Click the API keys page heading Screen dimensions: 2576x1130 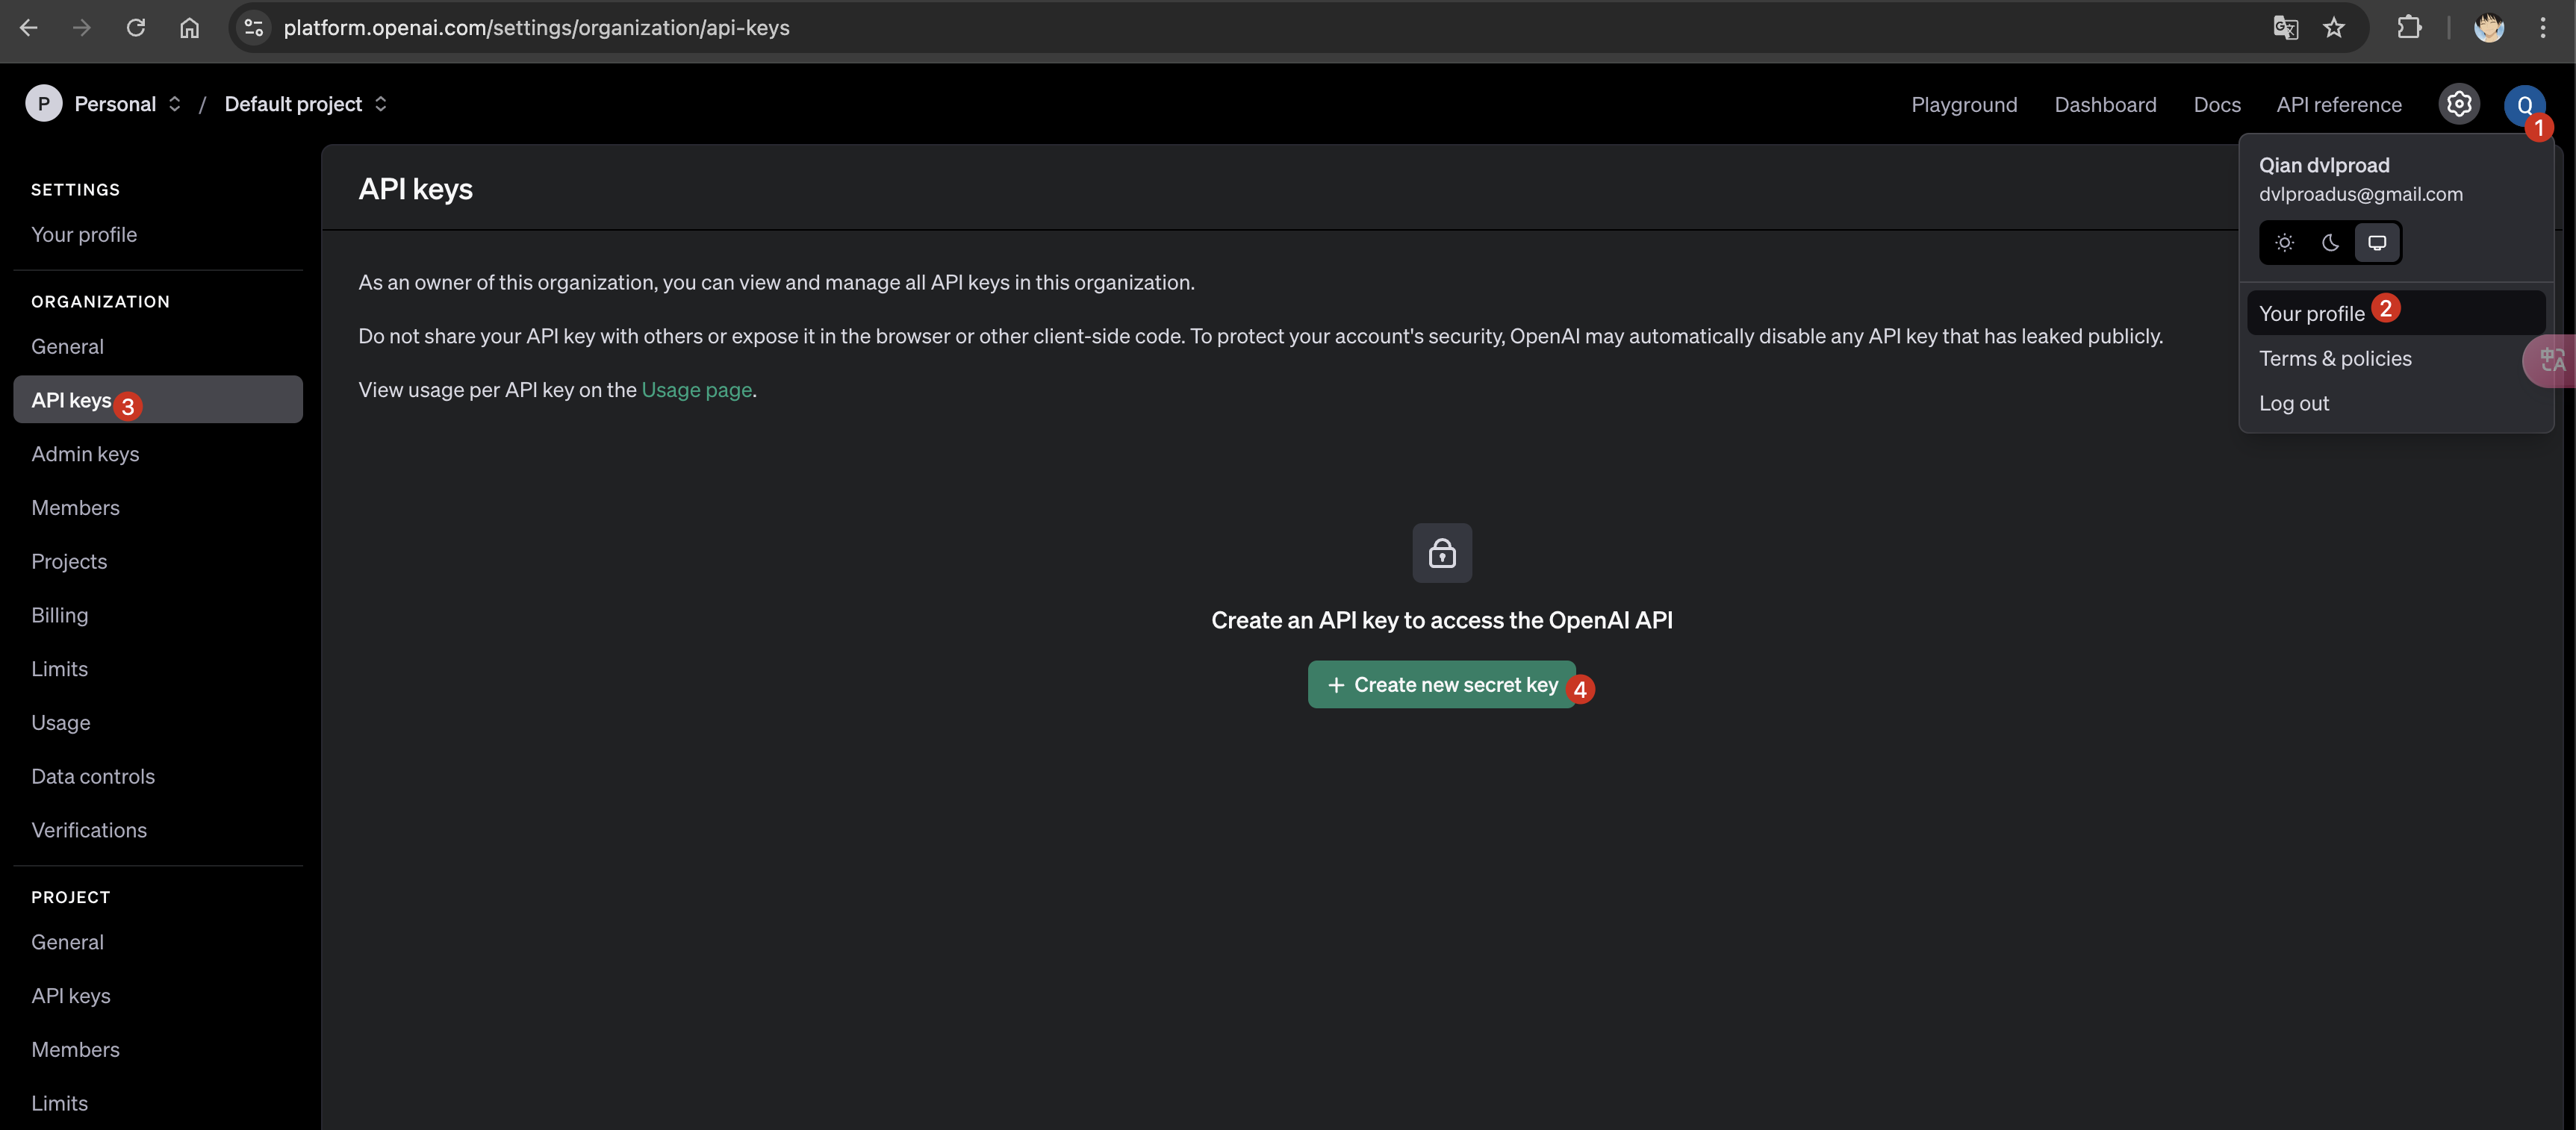point(415,189)
